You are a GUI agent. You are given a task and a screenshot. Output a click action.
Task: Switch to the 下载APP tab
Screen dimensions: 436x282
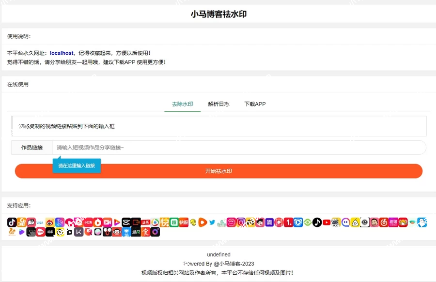[x=255, y=104]
